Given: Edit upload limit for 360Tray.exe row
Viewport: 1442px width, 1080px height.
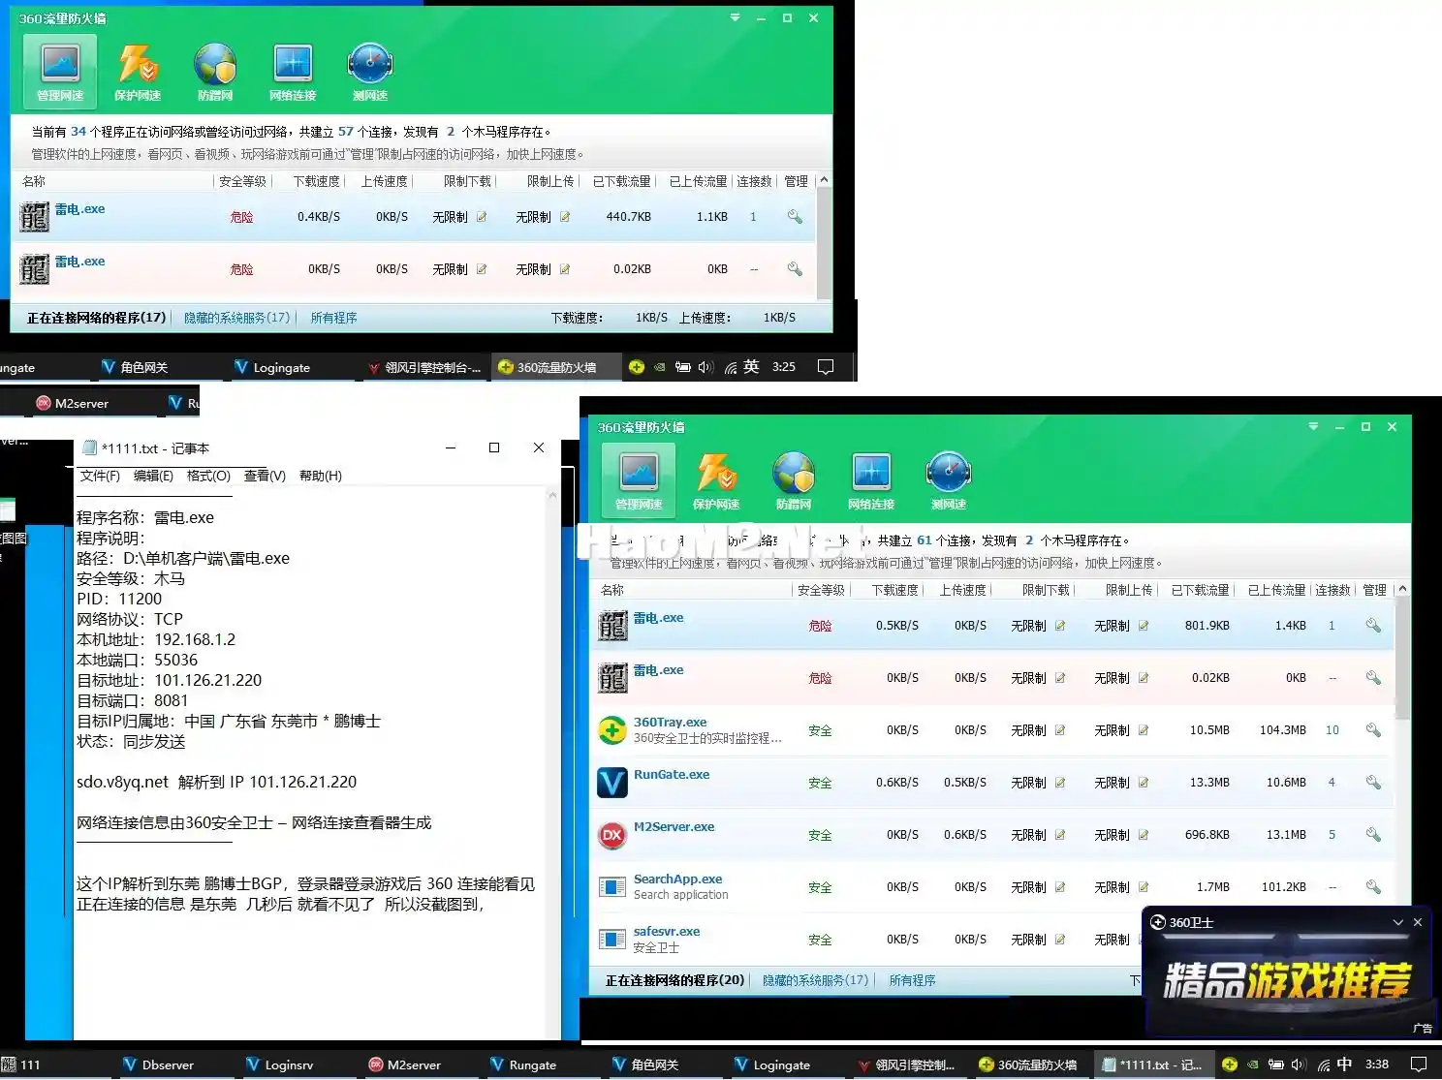Looking at the screenshot, I should (1144, 730).
